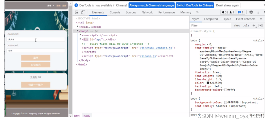Open the #F4F7F9 background-color swatch
This screenshot has width=269, height=122.
[226, 102]
